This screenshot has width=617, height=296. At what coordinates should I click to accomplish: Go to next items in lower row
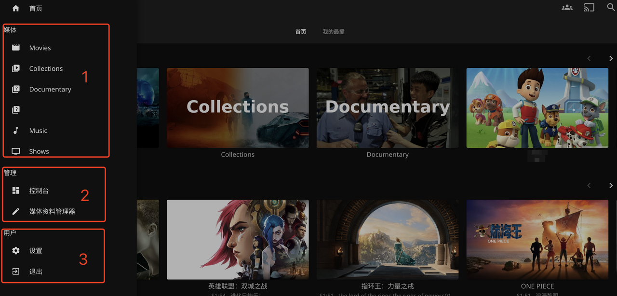click(611, 186)
